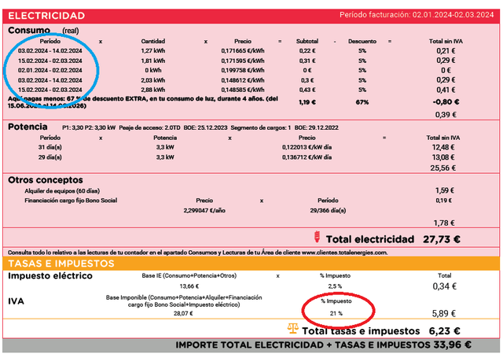The width and height of the screenshot is (503, 354).
Task: Select the Consumo section total 0,39 €
Action: pos(446,115)
